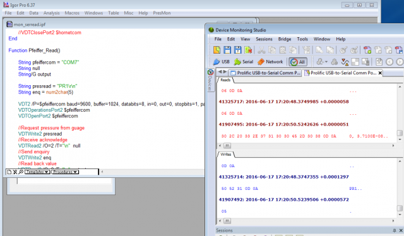
Task: Click the Devices side panel icon
Action: [x=210, y=73]
